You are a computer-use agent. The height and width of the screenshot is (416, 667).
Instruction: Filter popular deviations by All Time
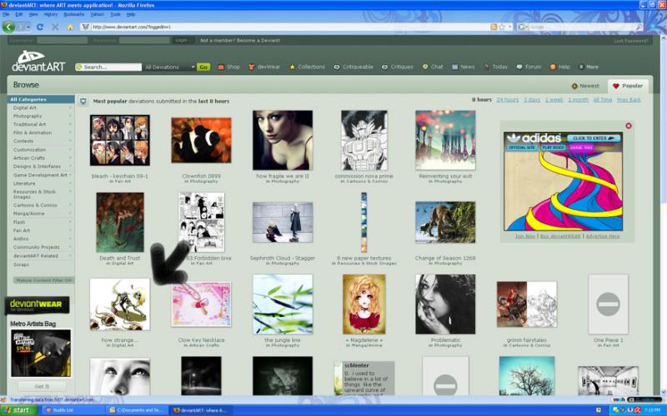pyautogui.click(x=603, y=100)
